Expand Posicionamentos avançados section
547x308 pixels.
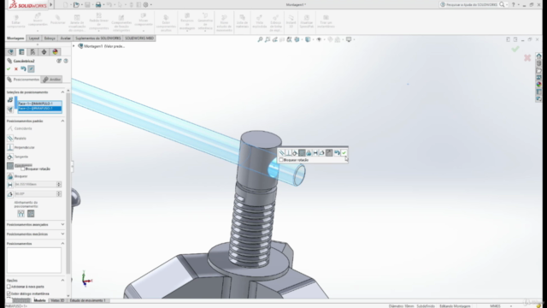click(x=62, y=224)
